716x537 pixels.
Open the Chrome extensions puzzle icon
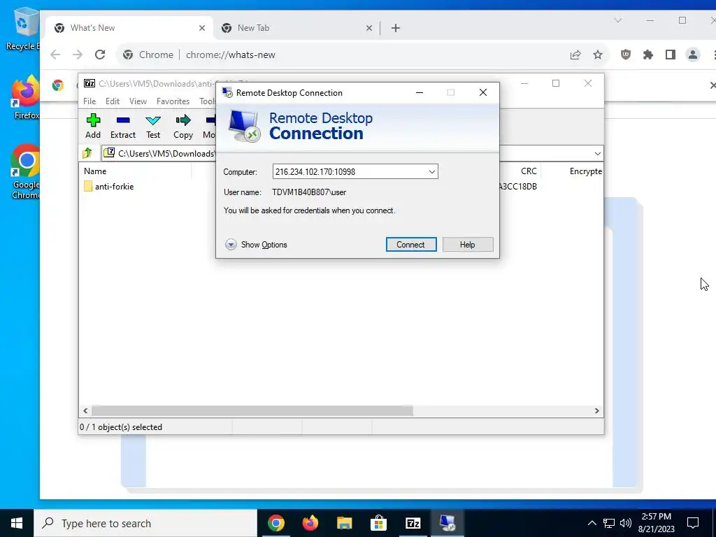pyautogui.click(x=648, y=55)
